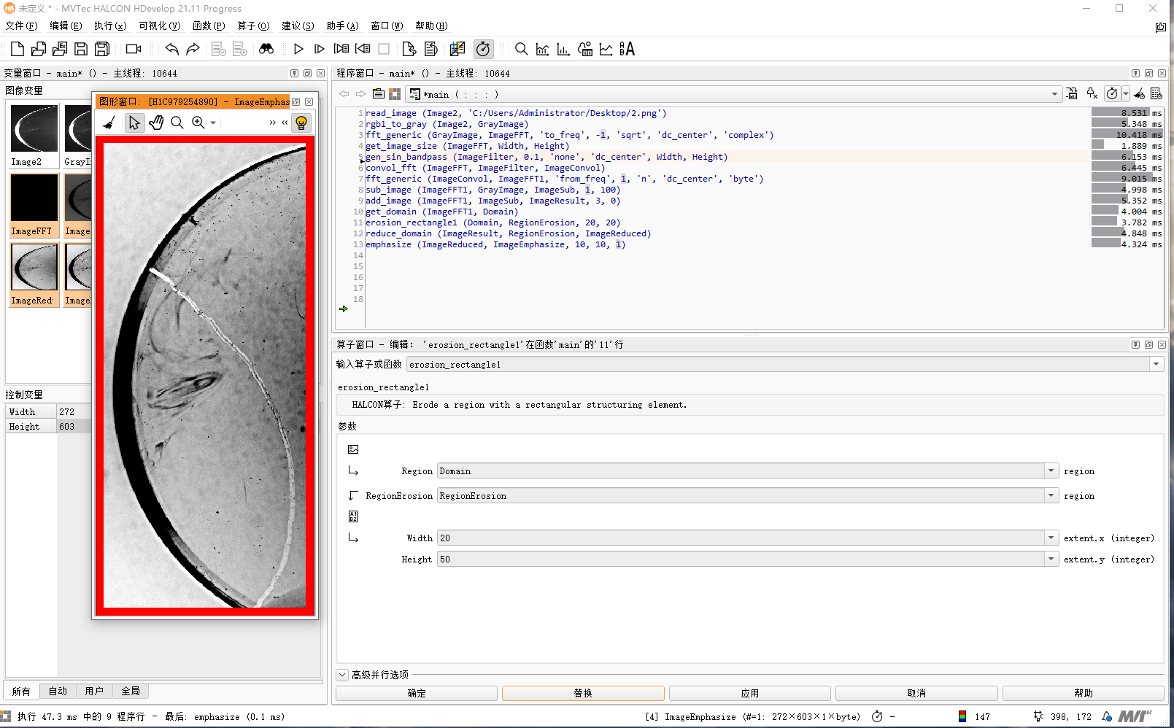Click the Zoom In tool in graphics window
The height and width of the screenshot is (728, 1174).
pyautogui.click(x=198, y=123)
